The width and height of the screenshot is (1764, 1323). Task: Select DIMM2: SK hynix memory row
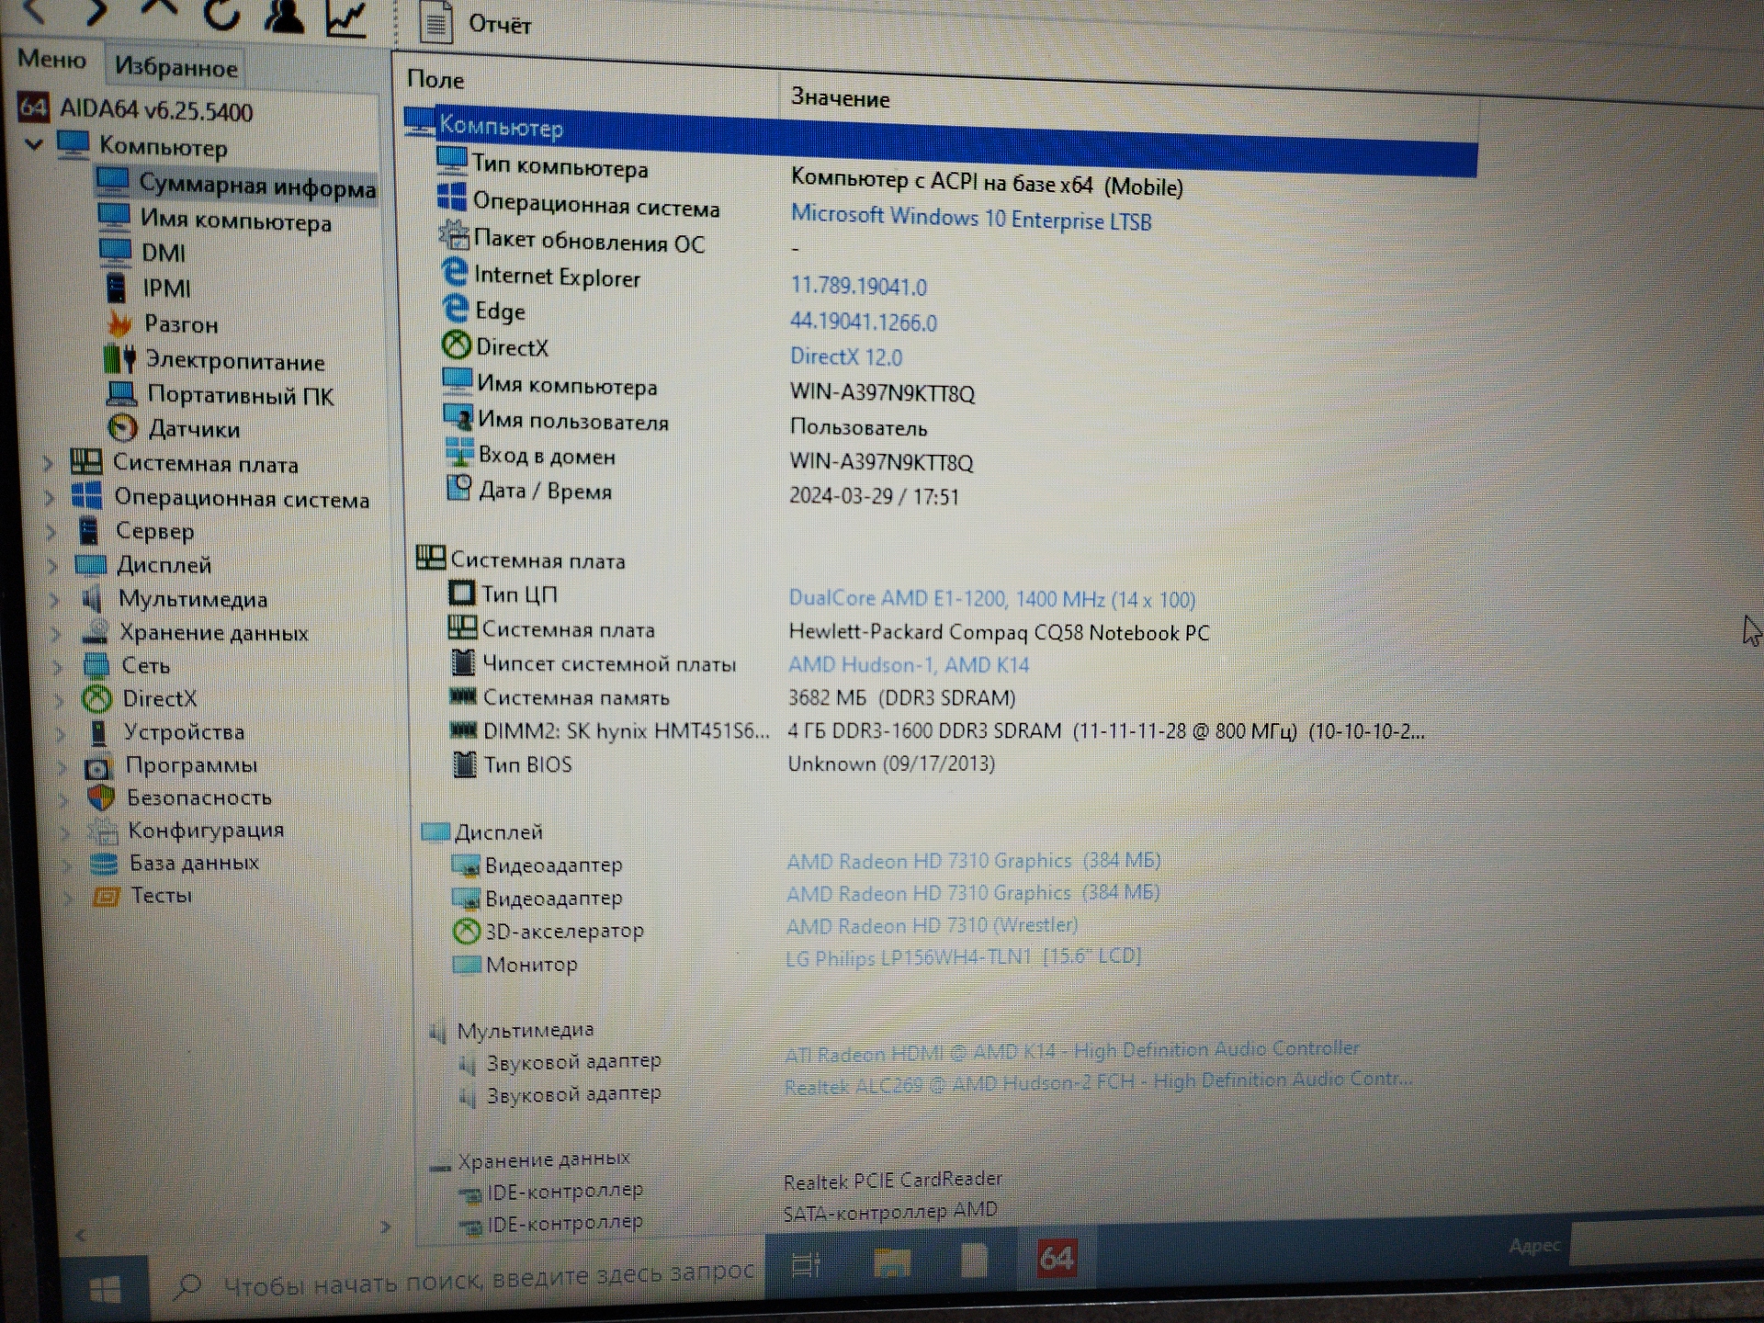point(937,732)
